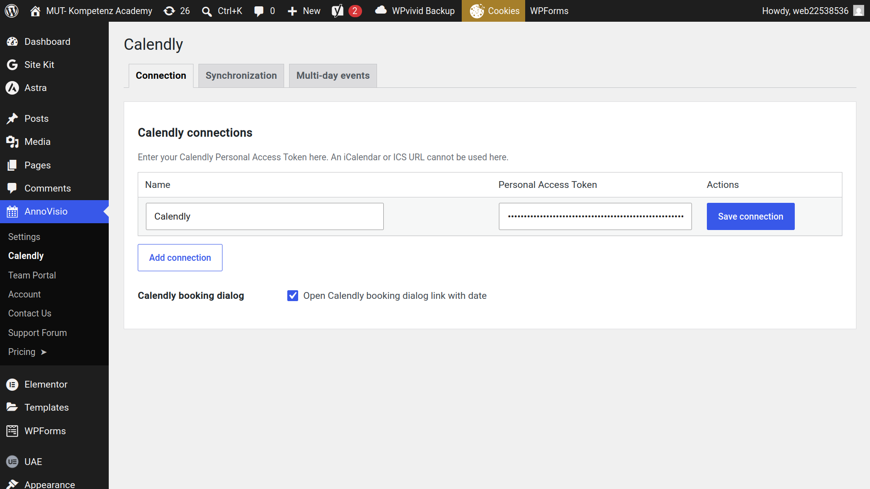The width and height of the screenshot is (870, 489).
Task: Click the search Ctrl+K magnifier icon
Action: pyautogui.click(x=207, y=11)
